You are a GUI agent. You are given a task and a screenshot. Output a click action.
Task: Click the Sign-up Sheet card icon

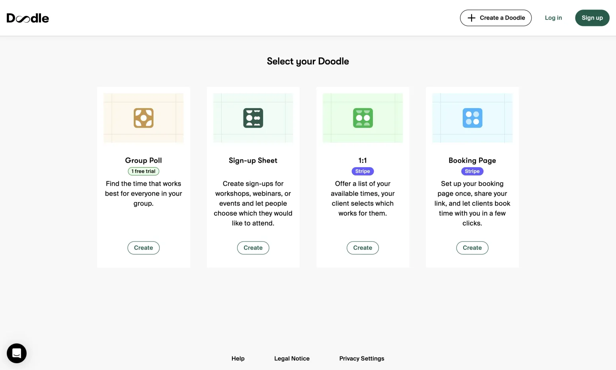click(x=253, y=118)
